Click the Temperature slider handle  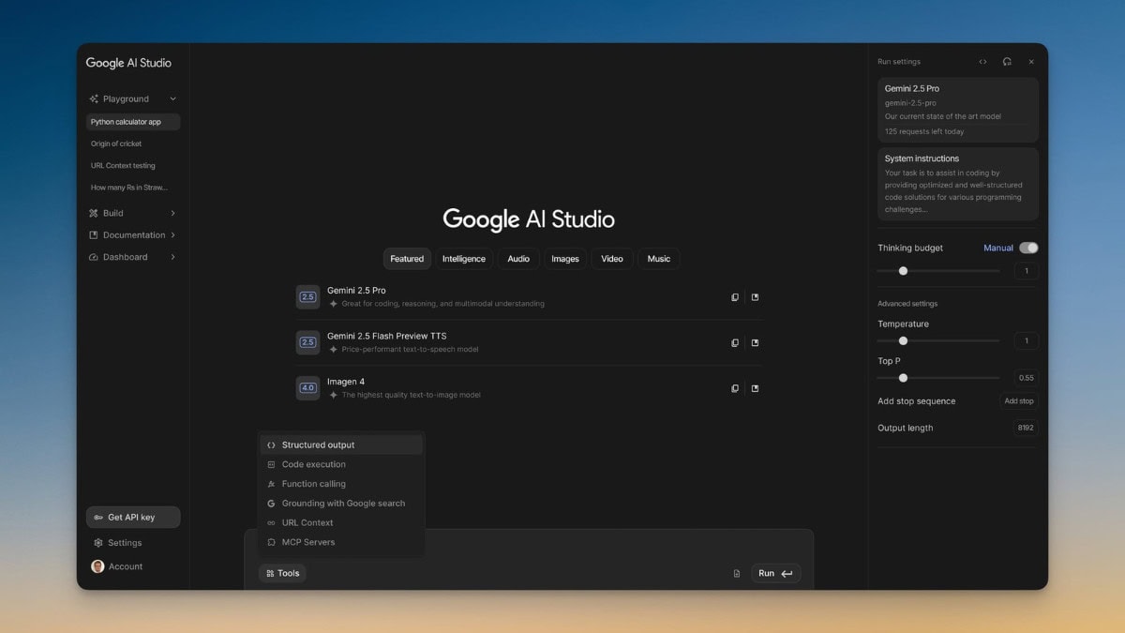[903, 341]
